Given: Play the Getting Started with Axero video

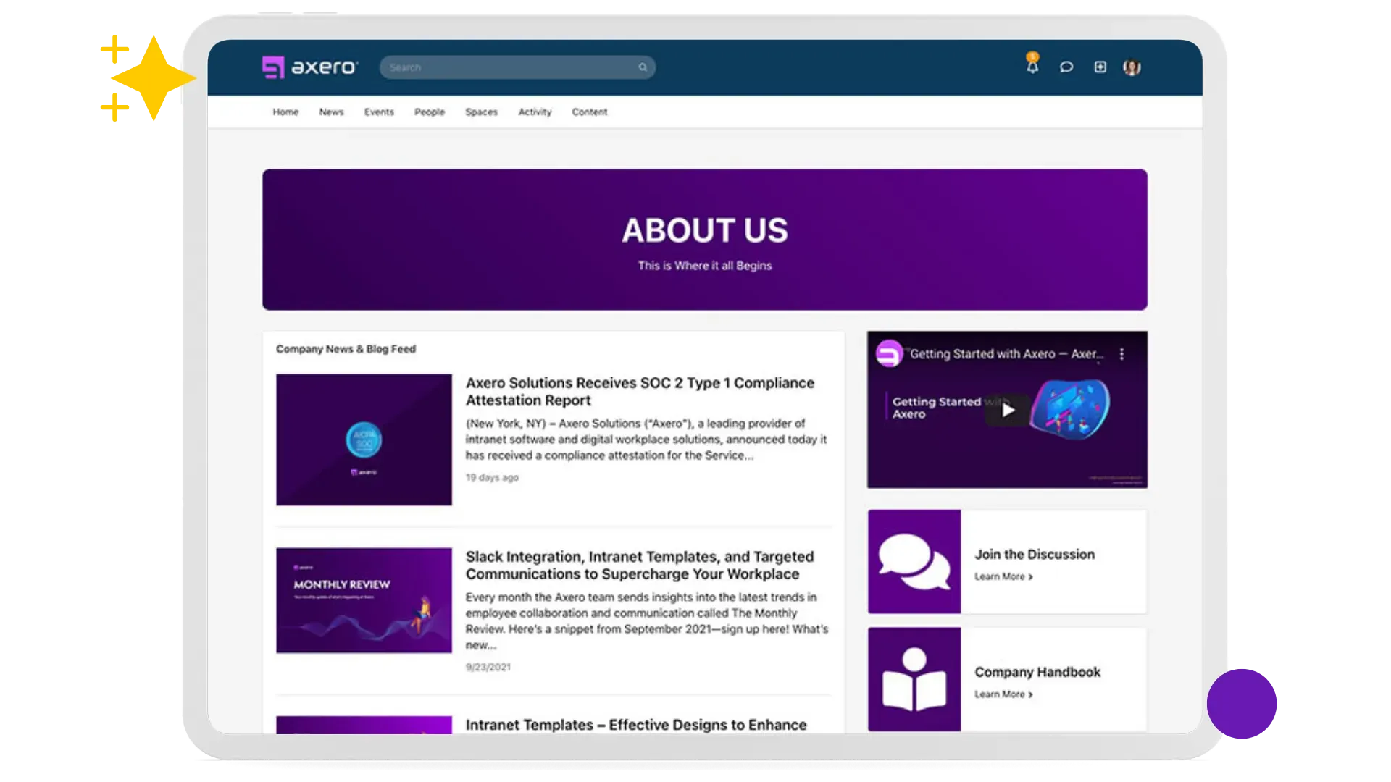Looking at the screenshot, I should [1008, 410].
